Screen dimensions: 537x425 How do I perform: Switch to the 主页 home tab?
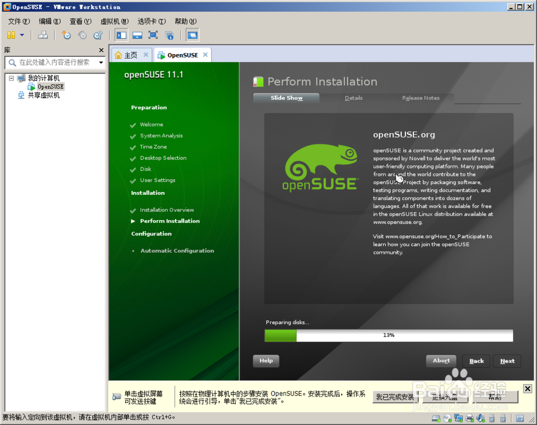point(130,55)
